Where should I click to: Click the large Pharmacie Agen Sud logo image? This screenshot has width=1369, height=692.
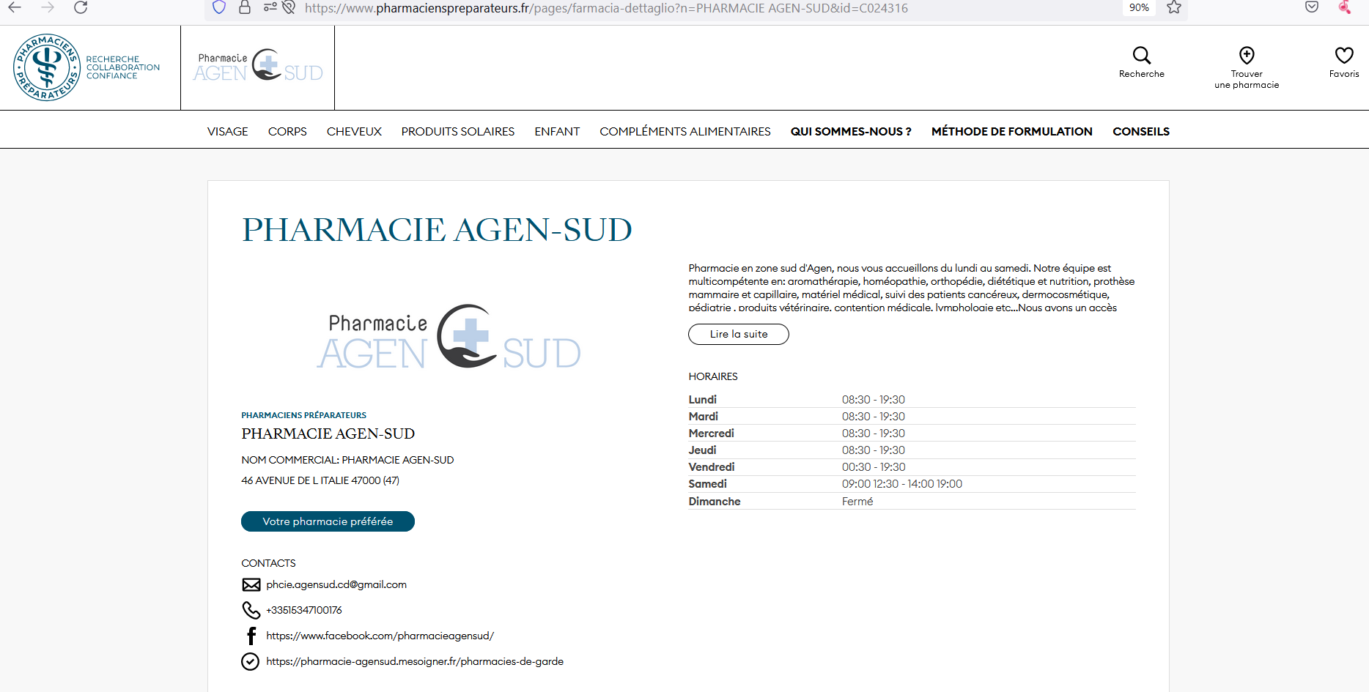(x=449, y=337)
